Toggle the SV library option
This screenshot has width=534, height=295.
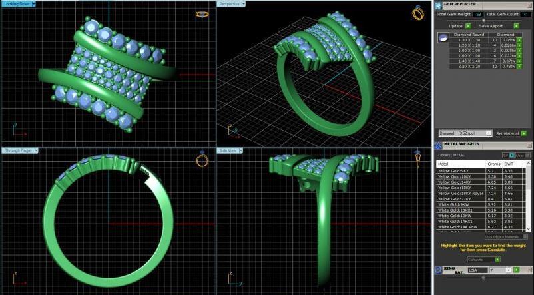tap(508, 155)
